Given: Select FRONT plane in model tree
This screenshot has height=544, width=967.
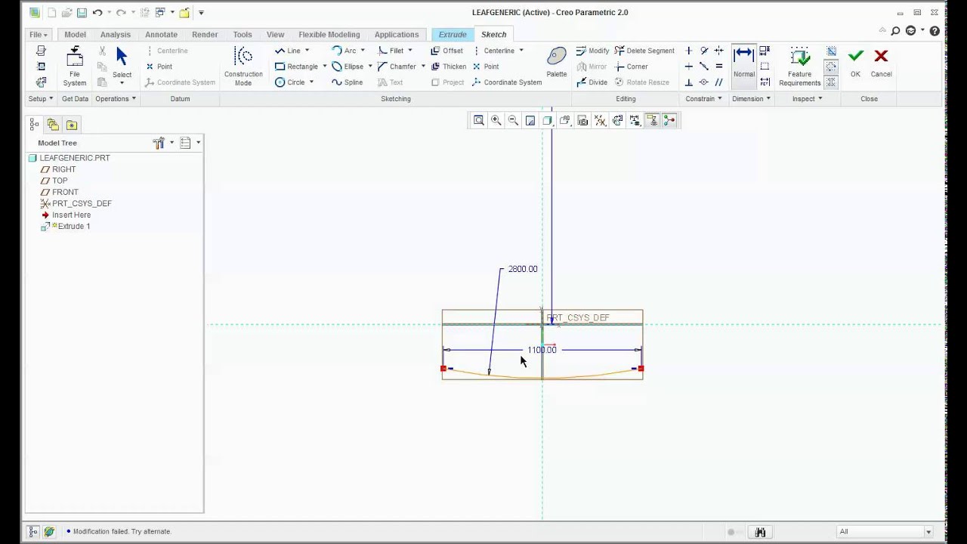Looking at the screenshot, I should point(65,193).
